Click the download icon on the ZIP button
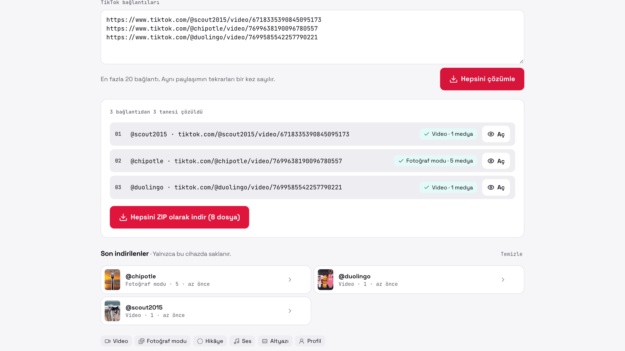Screen dimensions: 625x351 [123, 217]
